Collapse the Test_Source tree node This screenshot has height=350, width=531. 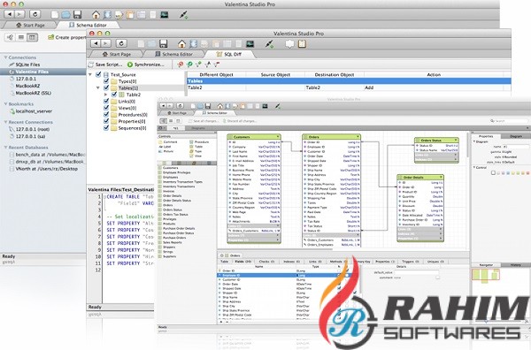(90, 74)
